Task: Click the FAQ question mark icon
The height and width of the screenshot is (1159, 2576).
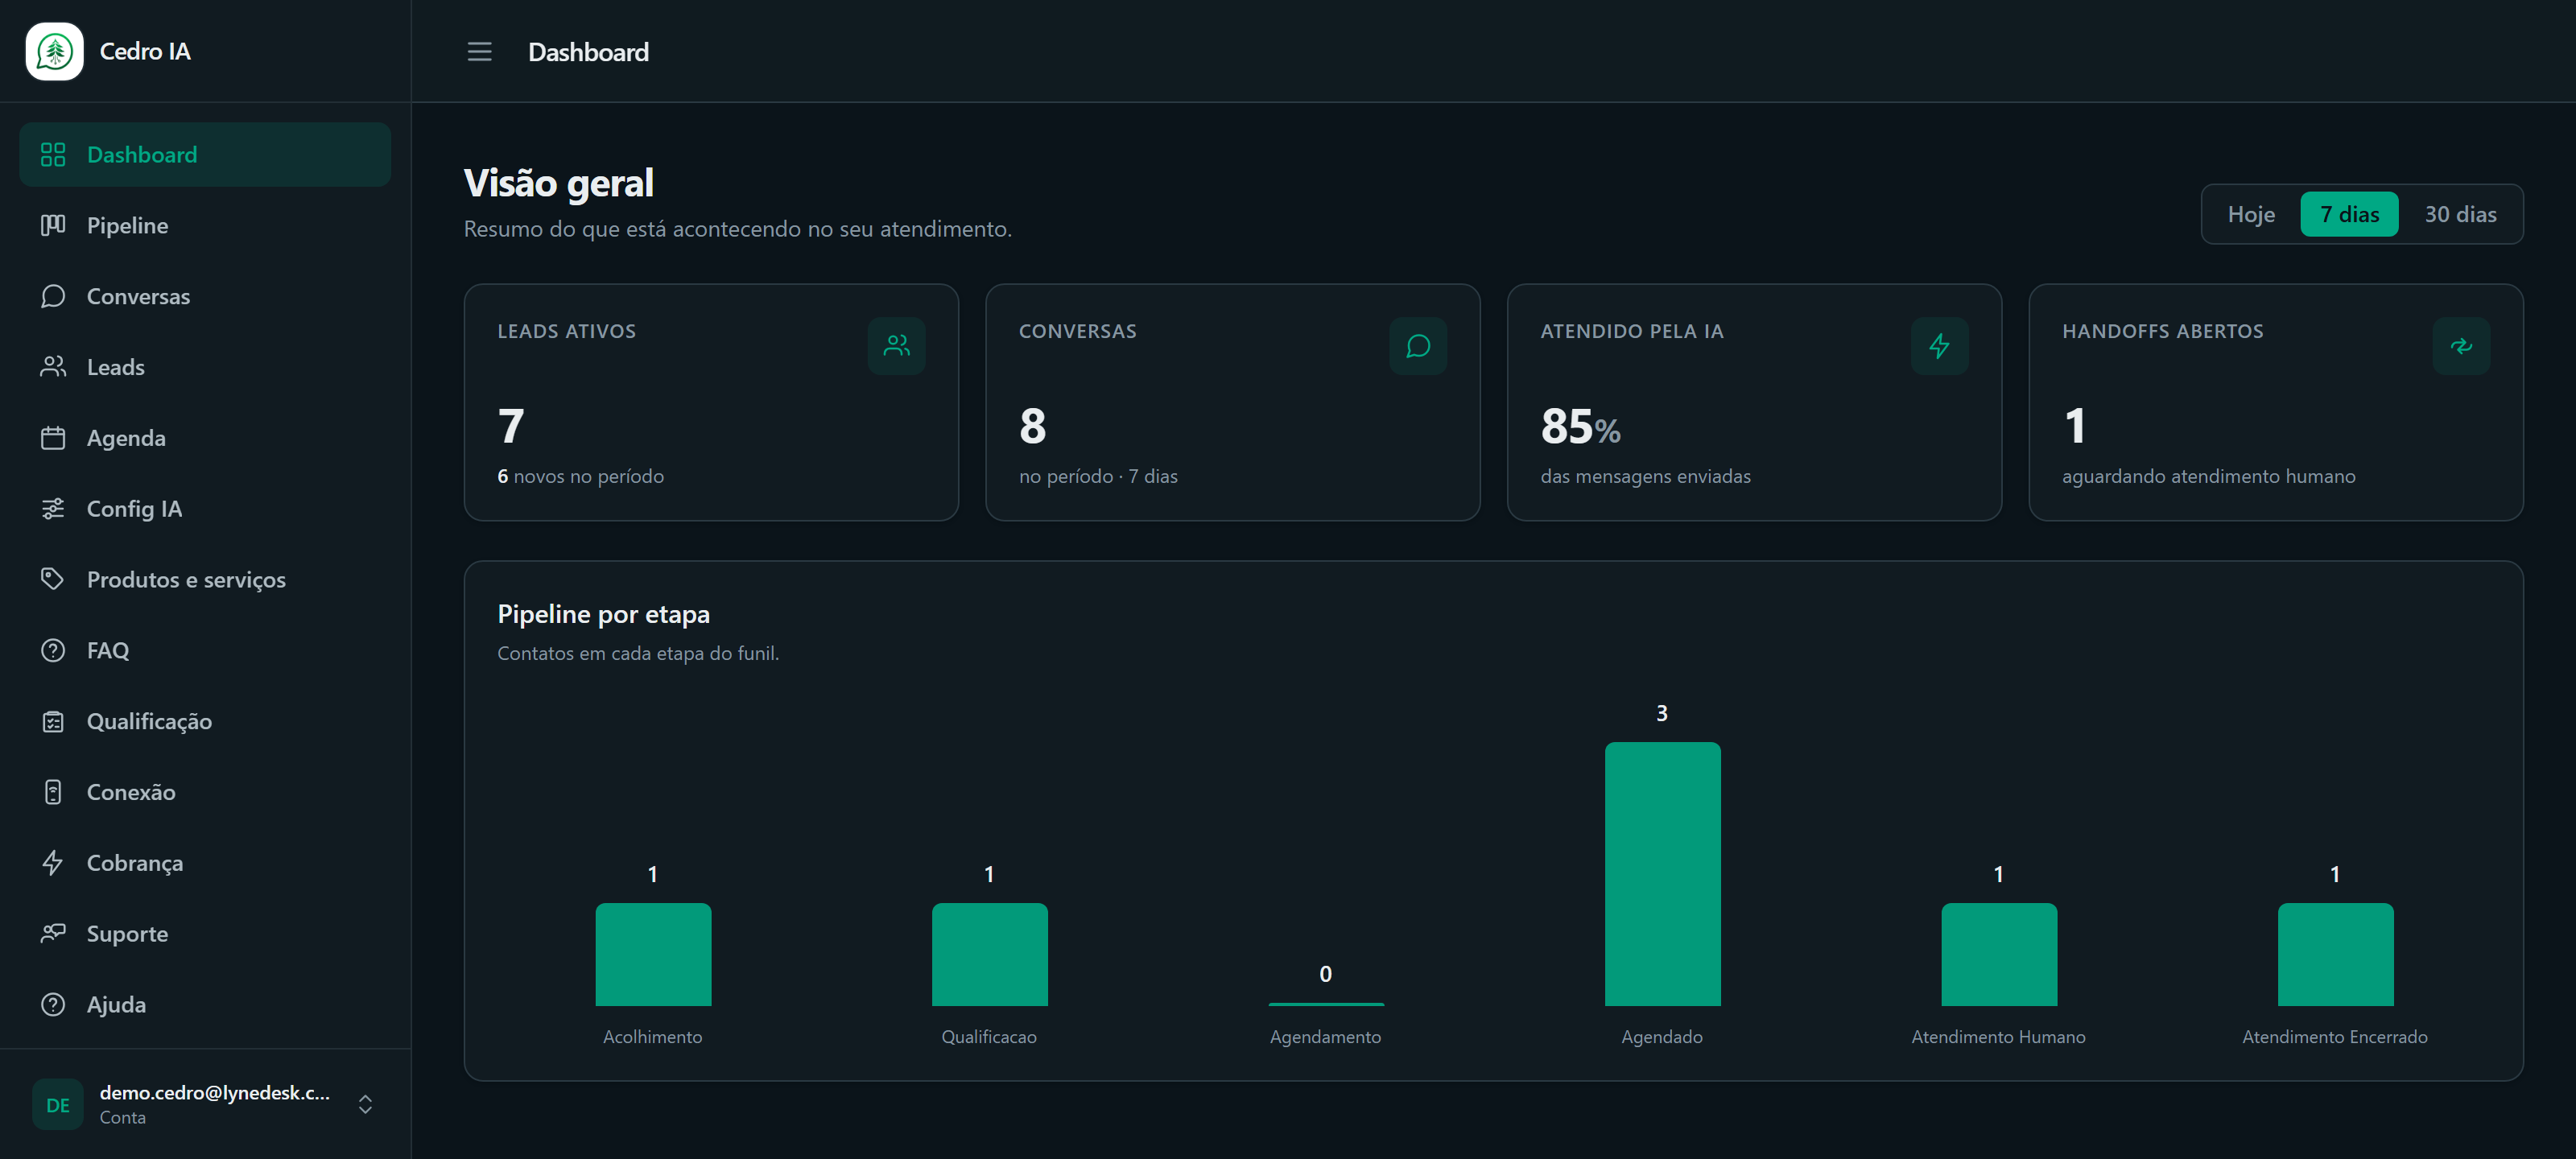Action: point(53,650)
